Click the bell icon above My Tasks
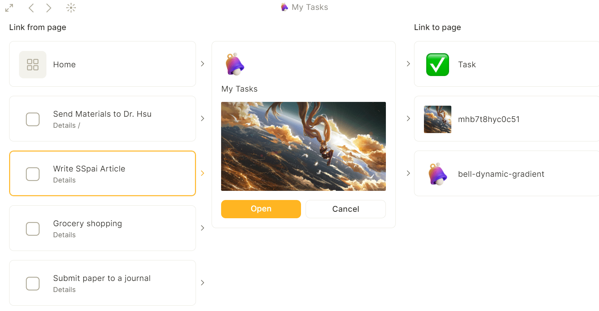This screenshot has width=599, height=311. (x=234, y=64)
